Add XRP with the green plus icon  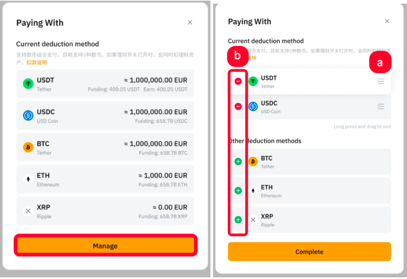[x=238, y=220]
